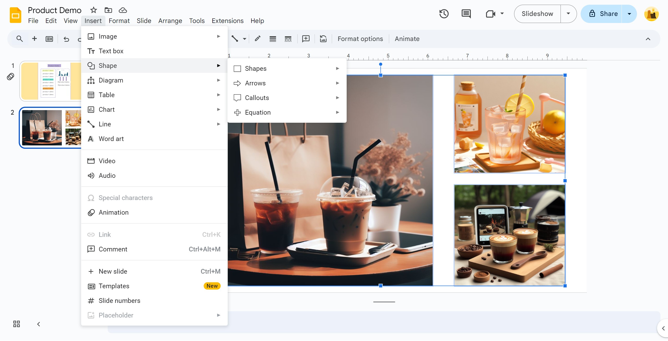The image size is (668, 341).
Task: Click the linked-slide icon beside slide 1
Action: click(x=10, y=77)
